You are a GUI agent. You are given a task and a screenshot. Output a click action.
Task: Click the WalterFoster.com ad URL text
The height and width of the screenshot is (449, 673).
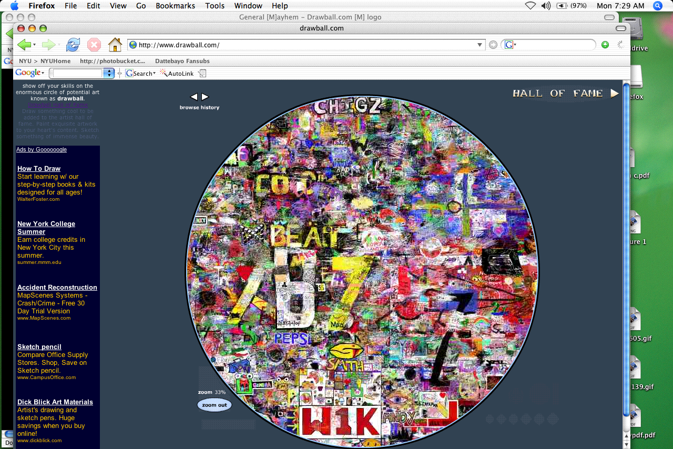(38, 199)
